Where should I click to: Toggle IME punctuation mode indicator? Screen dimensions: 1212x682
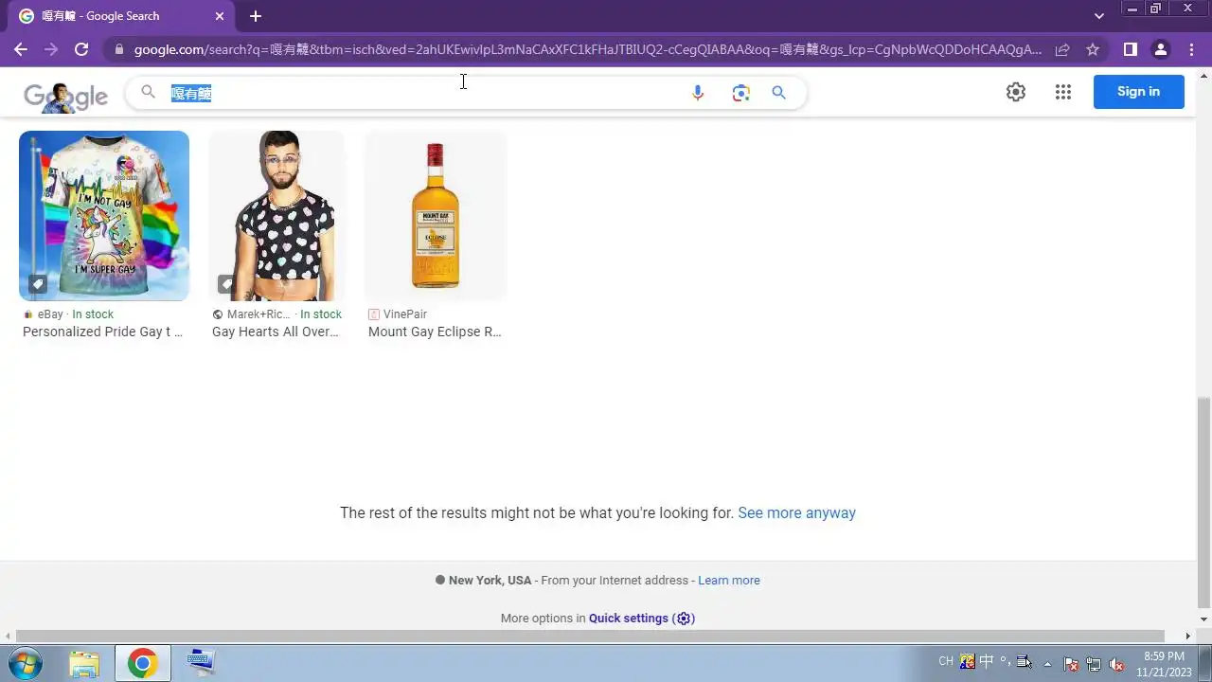point(1005,662)
